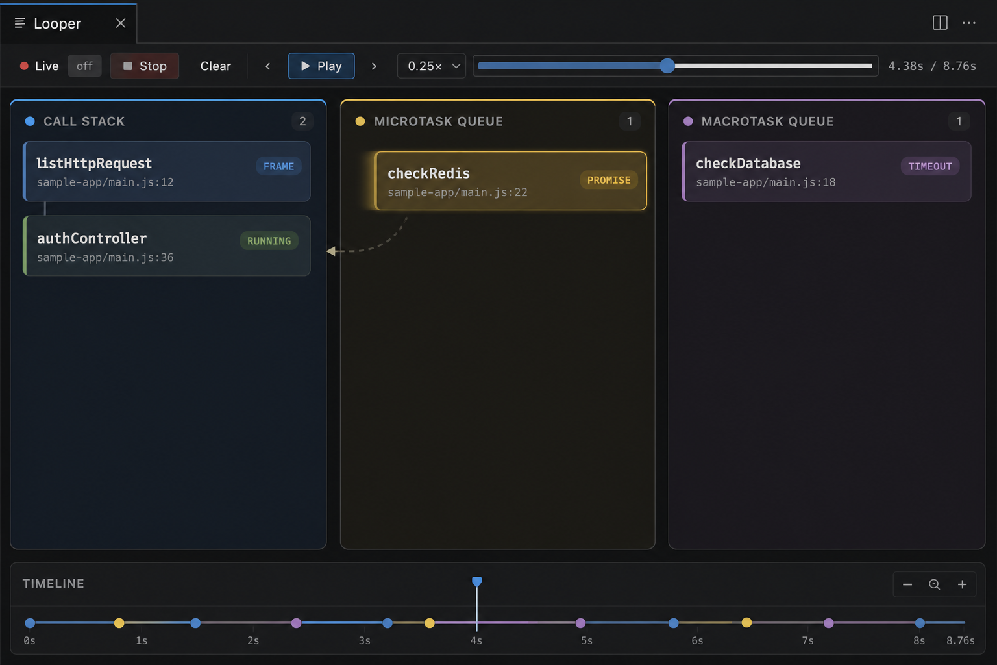Jump to the yellow marker between 3s and 4s

[x=430, y=623]
